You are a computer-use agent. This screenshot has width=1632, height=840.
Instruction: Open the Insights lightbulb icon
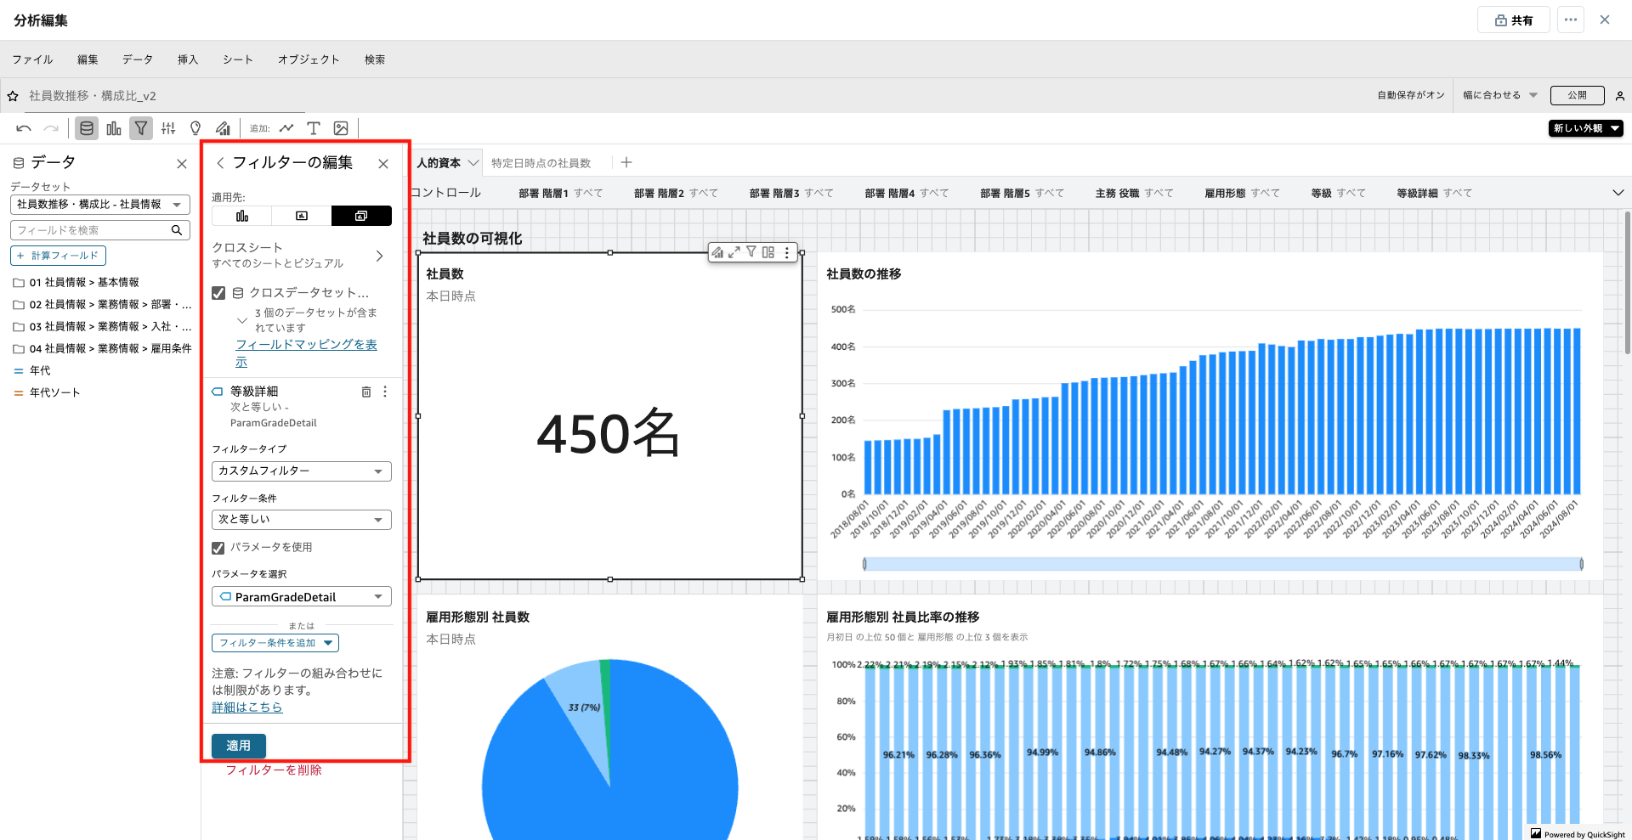[x=195, y=128]
